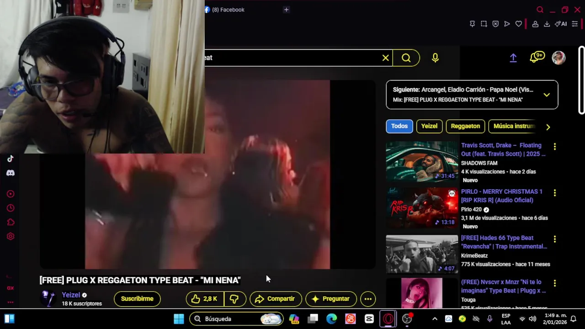
Task: Open the Yeizel channel name link
Action: 71,295
